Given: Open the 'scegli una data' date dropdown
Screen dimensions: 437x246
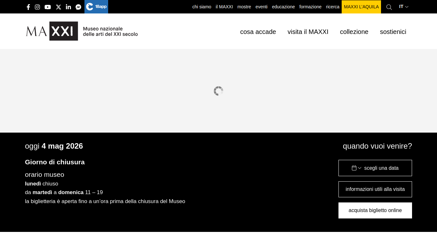Looking at the screenshot, I should (375, 168).
